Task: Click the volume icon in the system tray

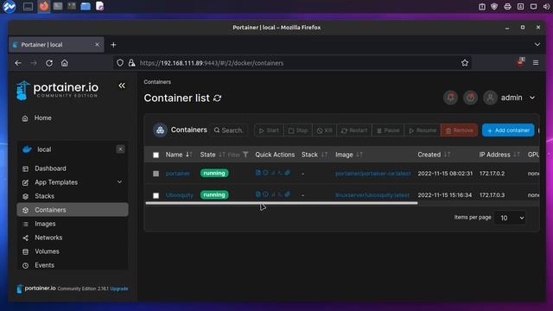Action: 546,6
